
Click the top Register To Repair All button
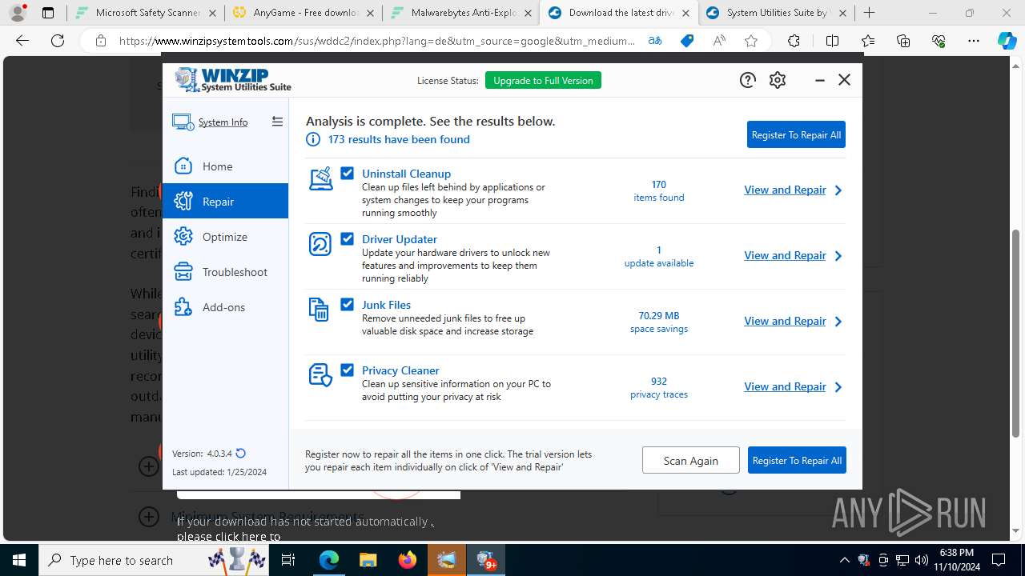tap(796, 134)
